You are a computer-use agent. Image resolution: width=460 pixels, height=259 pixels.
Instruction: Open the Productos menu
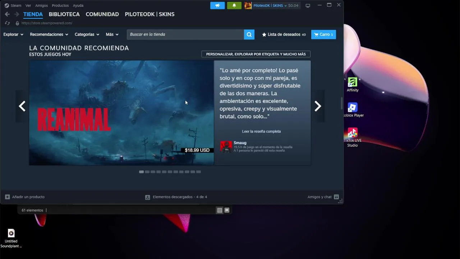[60, 5]
